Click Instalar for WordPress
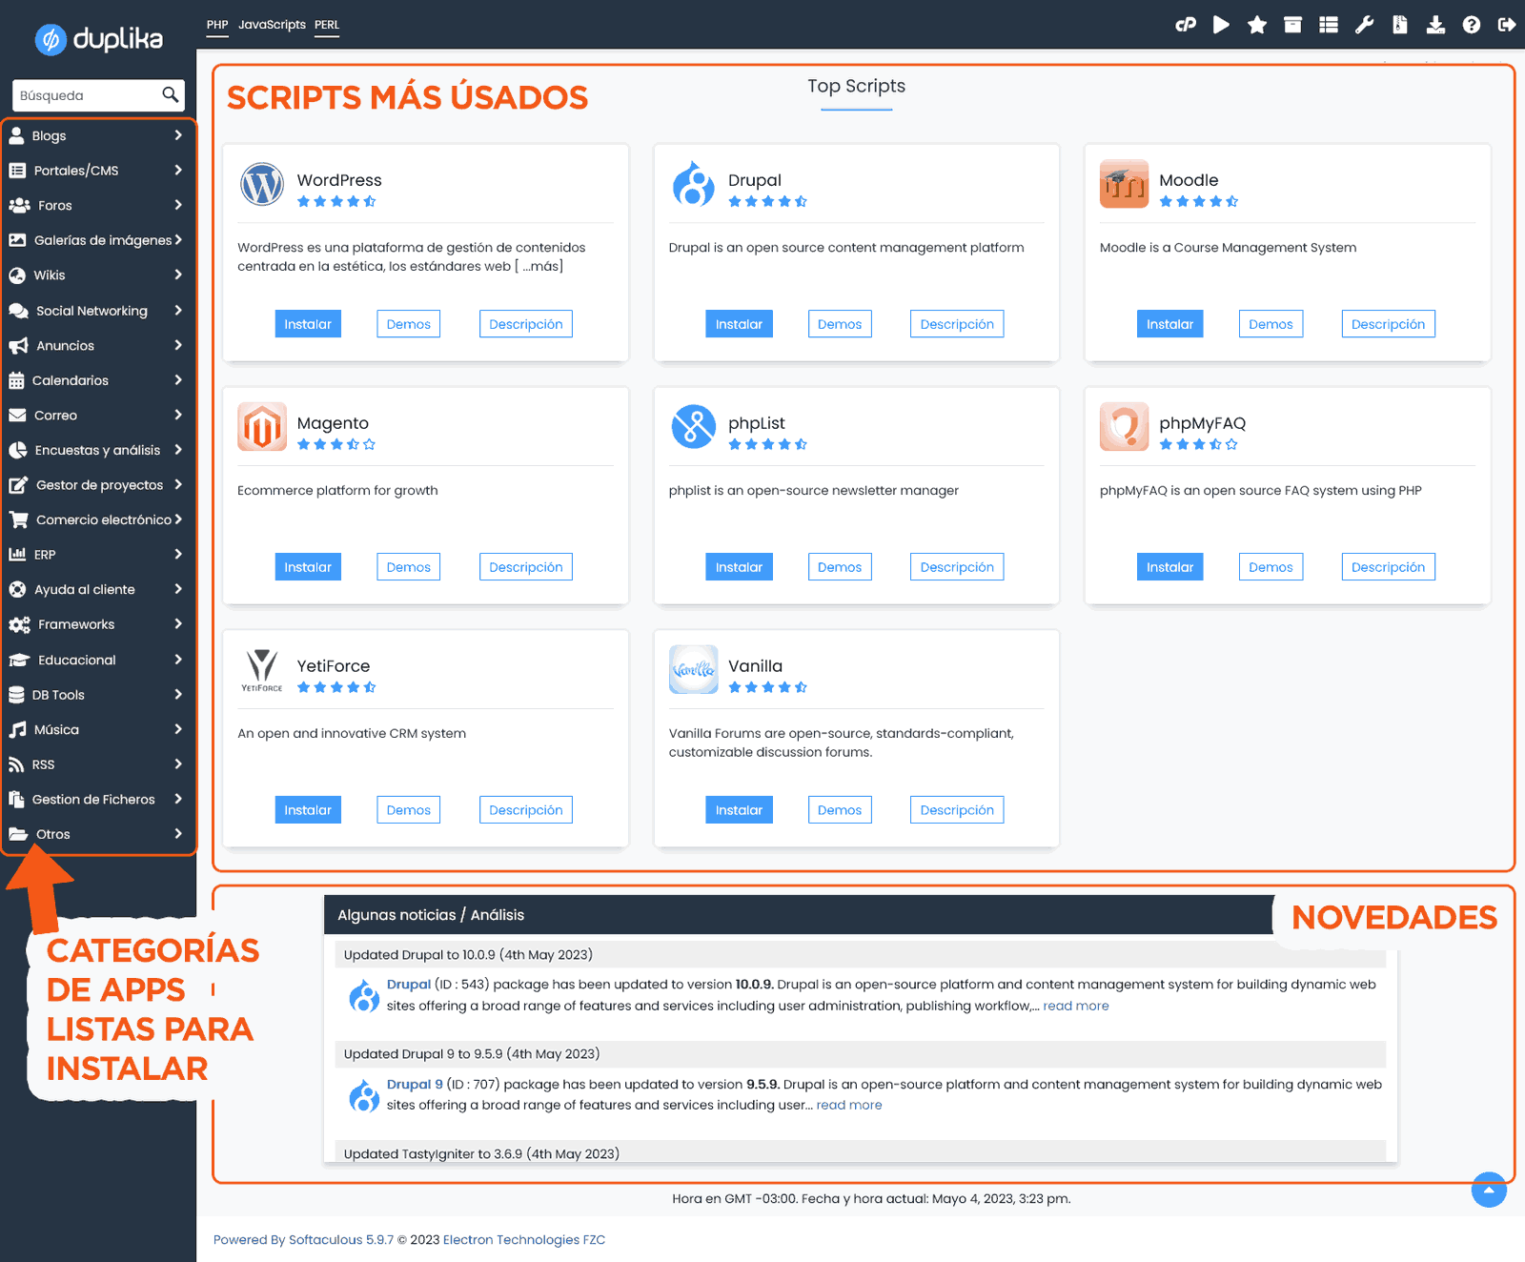This screenshot has width=1525, height=1262. click(307, 324)
